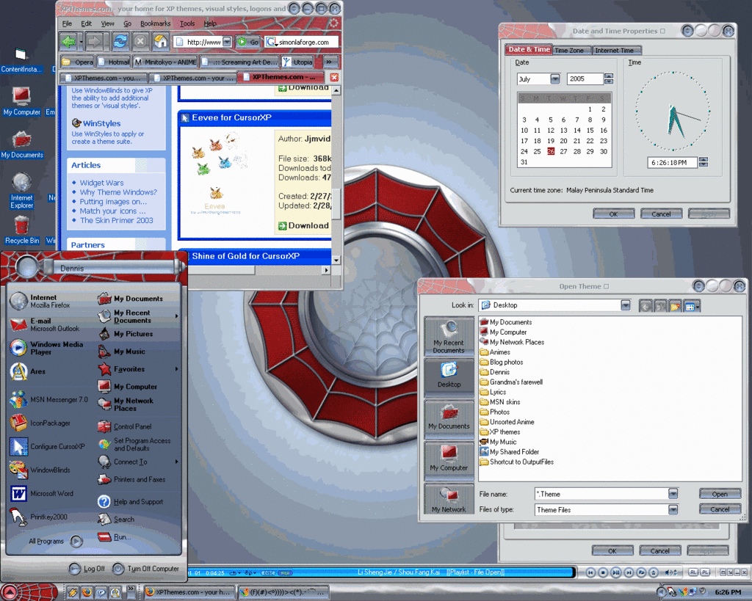Open the View menu in Firefox
Screen dimensions: 752x601
point(107,23)
